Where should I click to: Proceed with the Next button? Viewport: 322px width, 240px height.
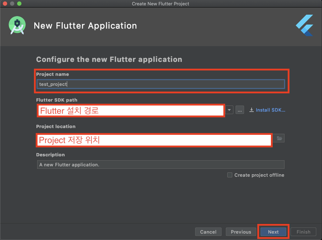(x=273, y=232)
